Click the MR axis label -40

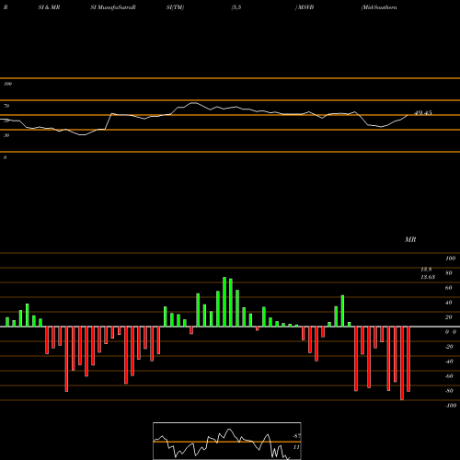click(449, 362)
